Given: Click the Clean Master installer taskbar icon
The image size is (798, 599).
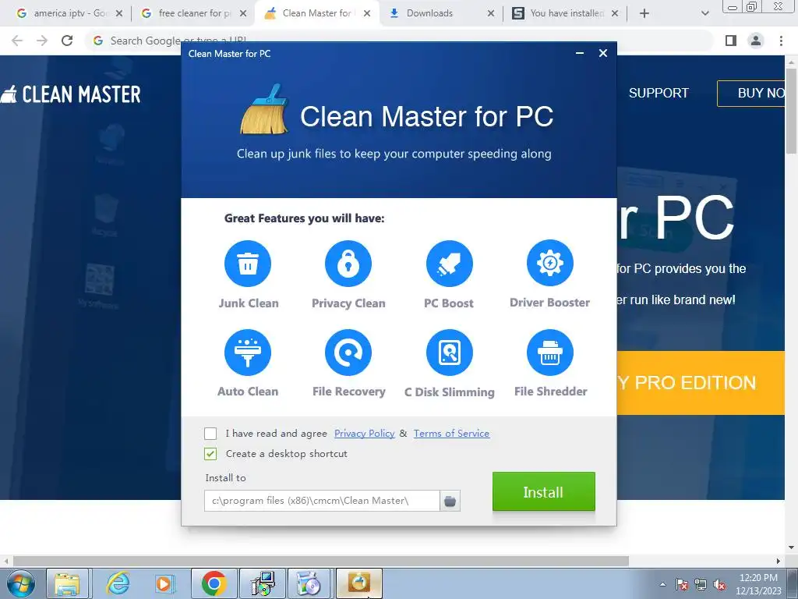Looking at the screenshot, I should [x=358, y=583].
